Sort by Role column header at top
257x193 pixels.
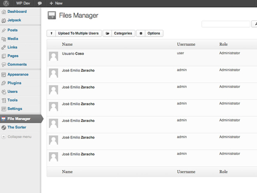[224, 44]
